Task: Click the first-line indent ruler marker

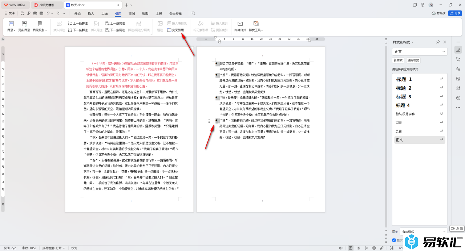Action: click(215, 37)
